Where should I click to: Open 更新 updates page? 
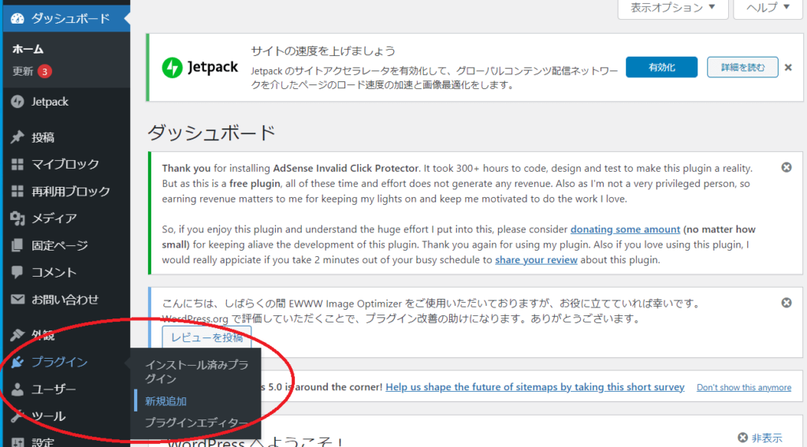coord(23,71)
